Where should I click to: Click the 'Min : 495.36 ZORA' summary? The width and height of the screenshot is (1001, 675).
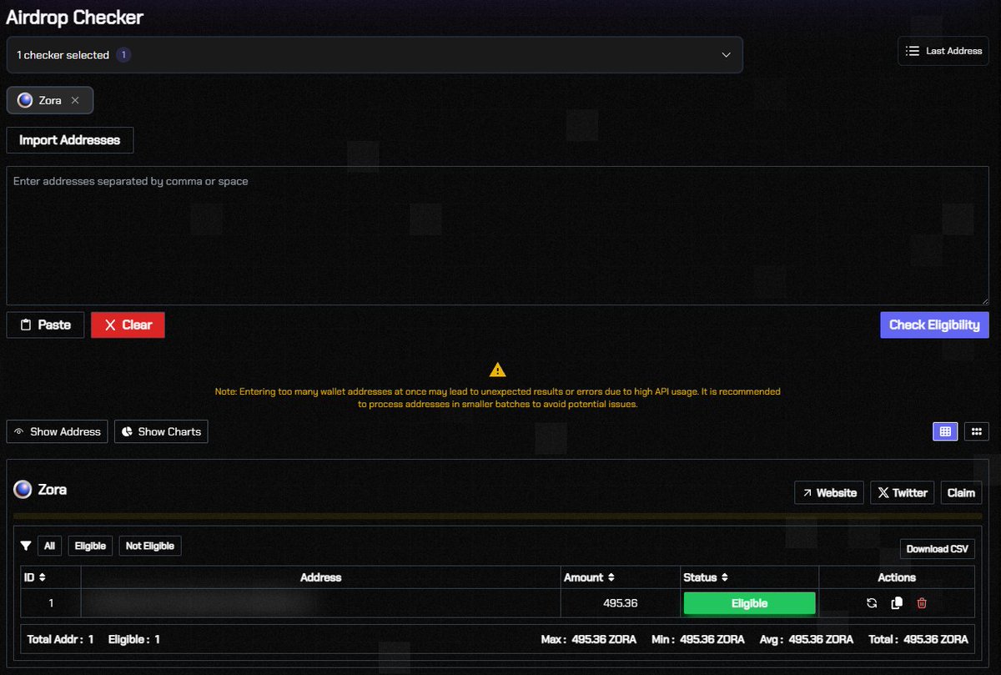pos(698,639)
